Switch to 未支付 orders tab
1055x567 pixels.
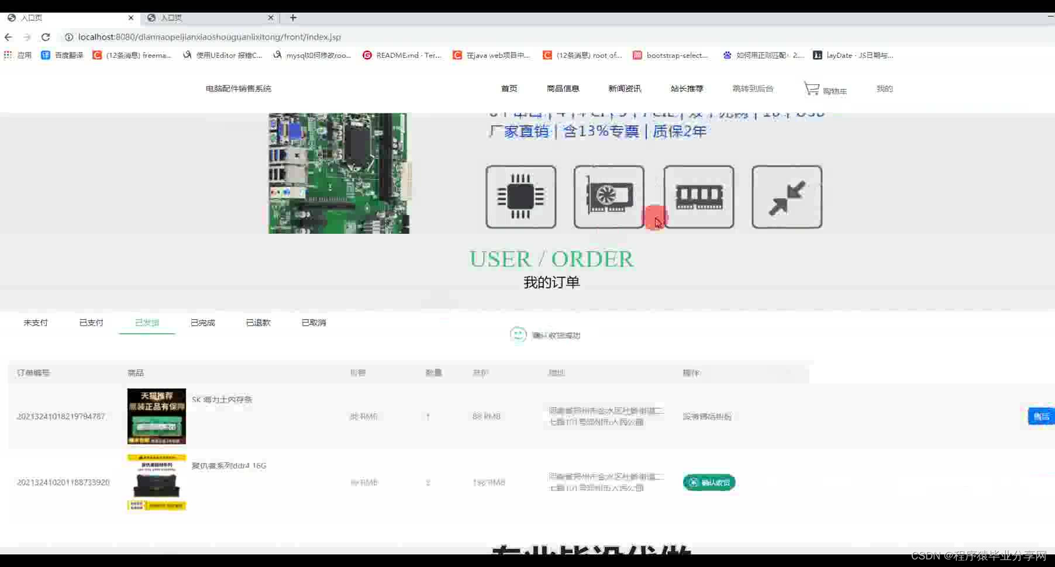tap(36, 323)
